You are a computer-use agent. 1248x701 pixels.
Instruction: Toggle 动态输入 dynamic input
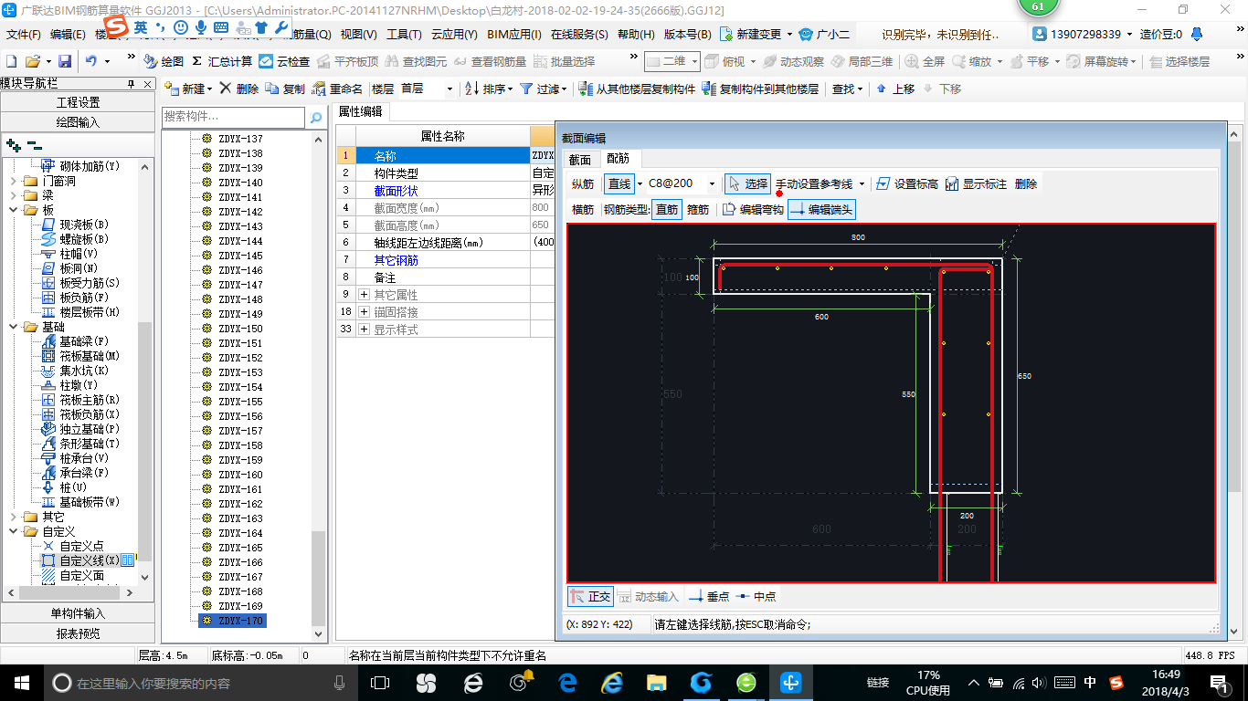point(649,596)
